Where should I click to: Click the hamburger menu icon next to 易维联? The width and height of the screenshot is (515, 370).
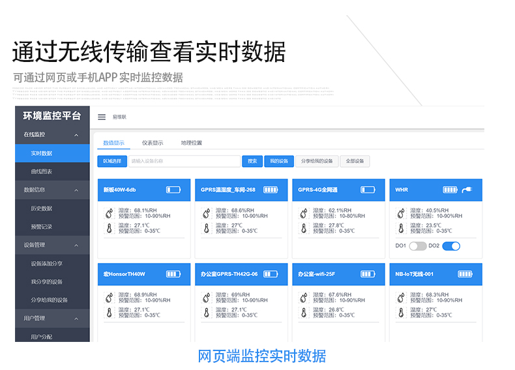pos(102,117)
